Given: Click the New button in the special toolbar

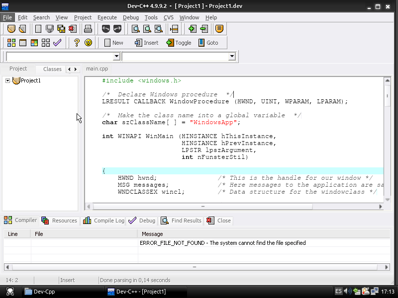Looking at the screenshot, I should click(114, 43).
